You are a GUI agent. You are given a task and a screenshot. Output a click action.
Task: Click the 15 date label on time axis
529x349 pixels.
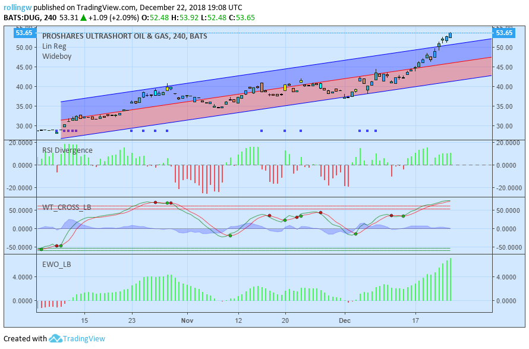84,320
